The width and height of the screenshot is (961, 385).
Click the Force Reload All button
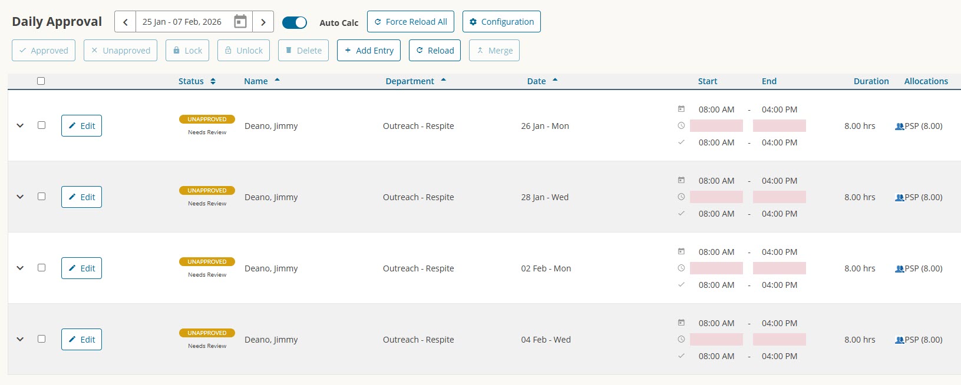[x=411, y=22]
